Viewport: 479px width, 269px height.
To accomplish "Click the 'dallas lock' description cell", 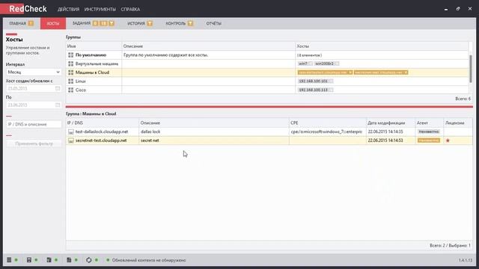I will [x=214, y=132].
